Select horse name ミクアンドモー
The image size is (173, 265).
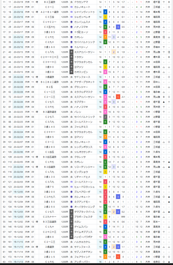click(x=82, y=202)
